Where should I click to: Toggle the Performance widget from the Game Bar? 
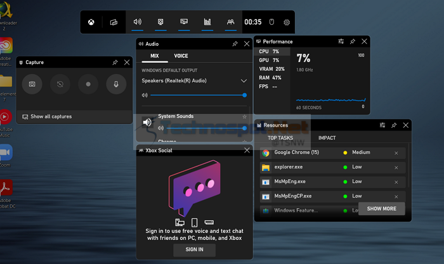(x=184, y=22)
